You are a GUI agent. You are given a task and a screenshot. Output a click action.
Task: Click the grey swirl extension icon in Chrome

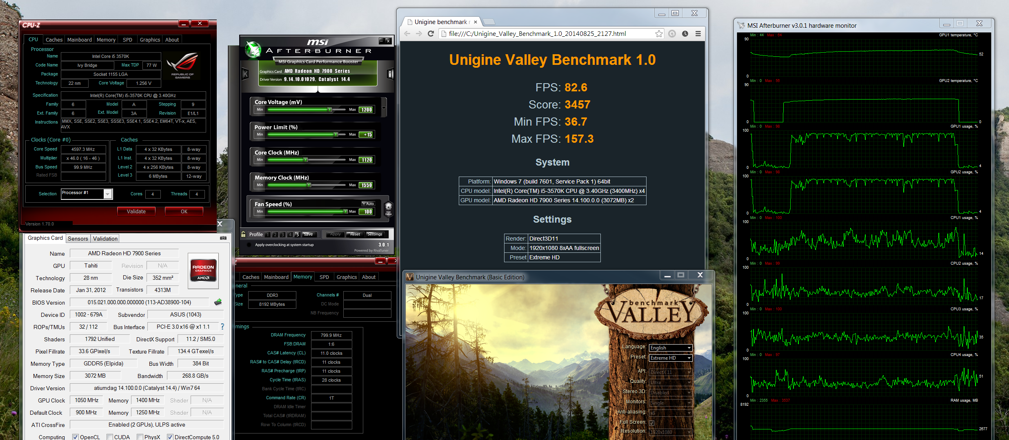[672, 34]
